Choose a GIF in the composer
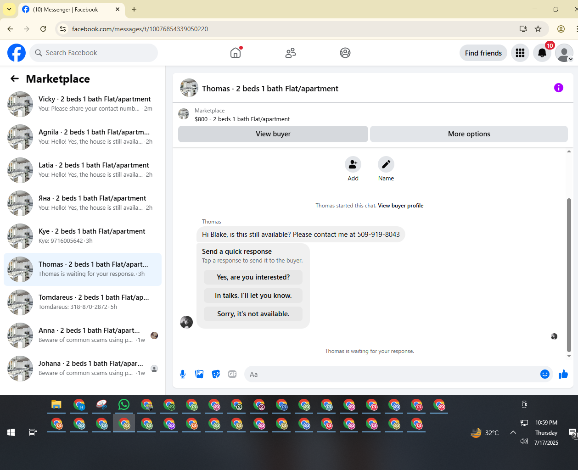 point(232,374)
